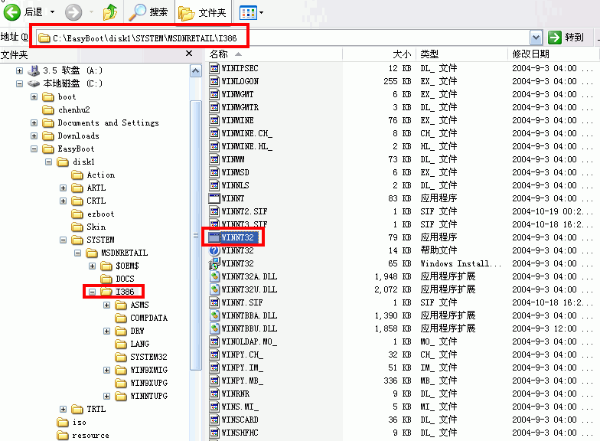The width and height of the screenshot is (600, 441).
Task: Click the WINNTBBU.DLL file icon
Action: pyautogui.click(x=214, y=329)
